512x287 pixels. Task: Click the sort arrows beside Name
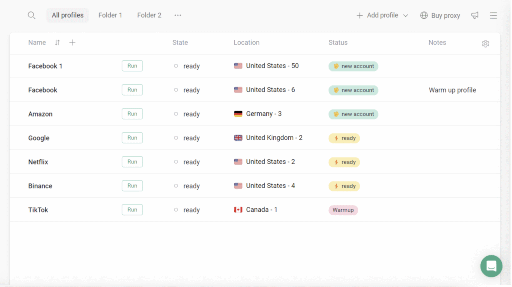[57, 43]
